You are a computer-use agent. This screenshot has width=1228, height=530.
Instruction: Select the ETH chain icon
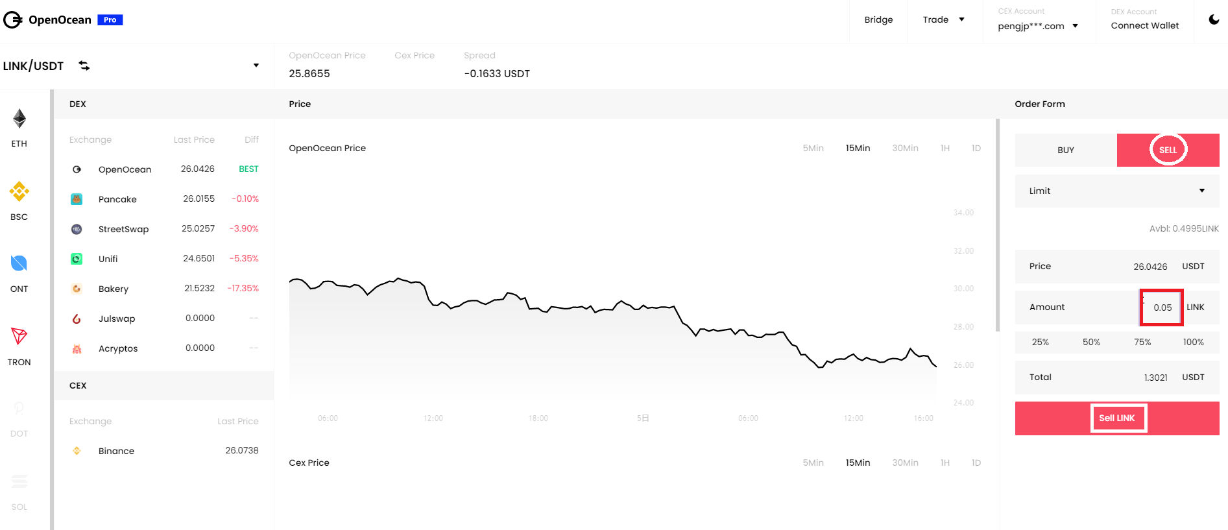[x=19, y=119]
